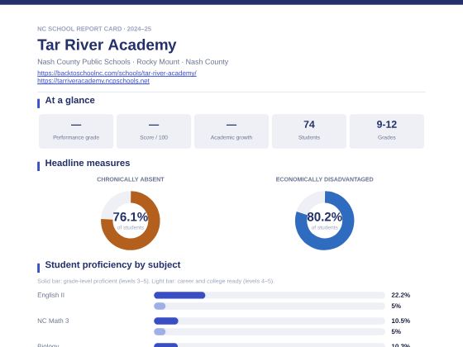Click the English II subject label
This screenshot has width=463, height=347.
click(50, 295)
